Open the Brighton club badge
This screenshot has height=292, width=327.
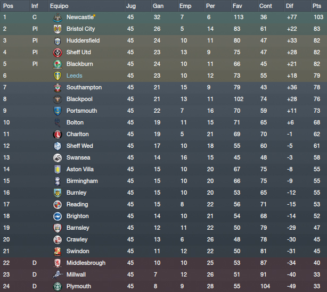tap(58, 216)
